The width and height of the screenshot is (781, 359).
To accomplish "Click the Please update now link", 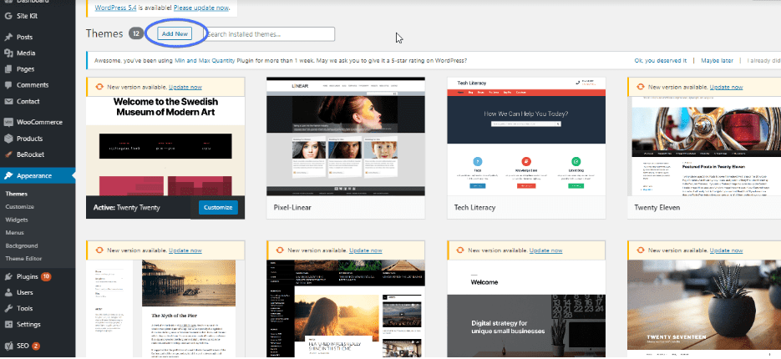I will [x=201, y=8].
